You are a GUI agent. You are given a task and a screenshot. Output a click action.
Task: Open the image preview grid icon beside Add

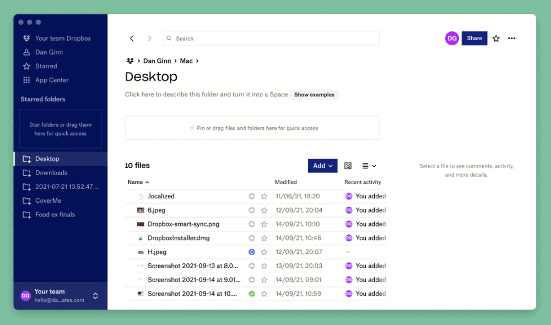(x=348, y=165)
